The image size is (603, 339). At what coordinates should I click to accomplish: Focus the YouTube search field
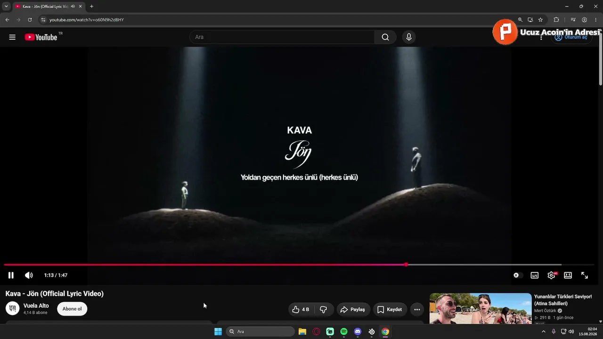[x=282, y=37]
